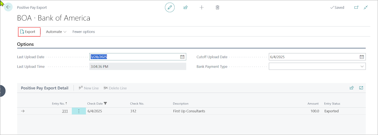This screenshot has height=135, width=378.
Task: Click Positive Pay Export Detail heading
Action: click(x=45, y=88)
